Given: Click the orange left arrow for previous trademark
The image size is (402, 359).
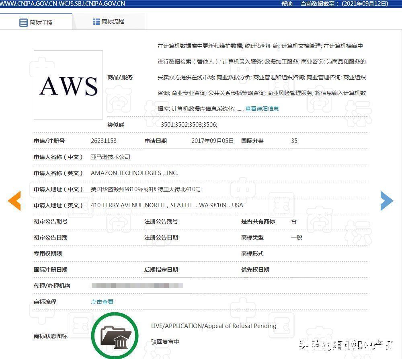Looking at the screenshot, I should 15,201.
